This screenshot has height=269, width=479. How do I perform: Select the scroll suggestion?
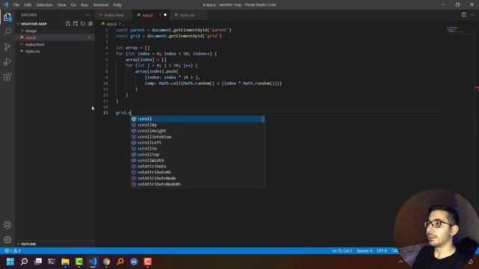198,119
